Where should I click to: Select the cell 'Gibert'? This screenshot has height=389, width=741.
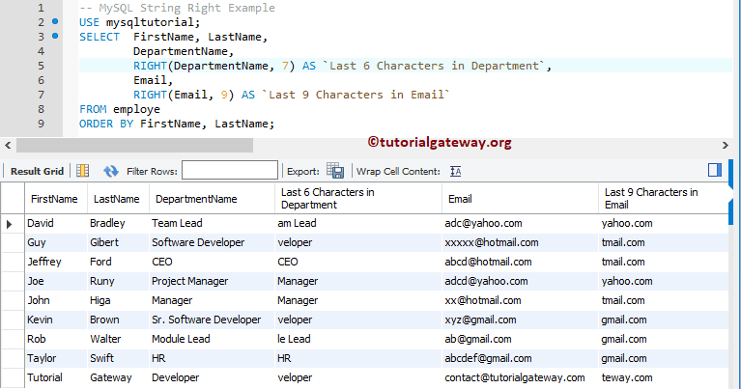pos(118,242)
